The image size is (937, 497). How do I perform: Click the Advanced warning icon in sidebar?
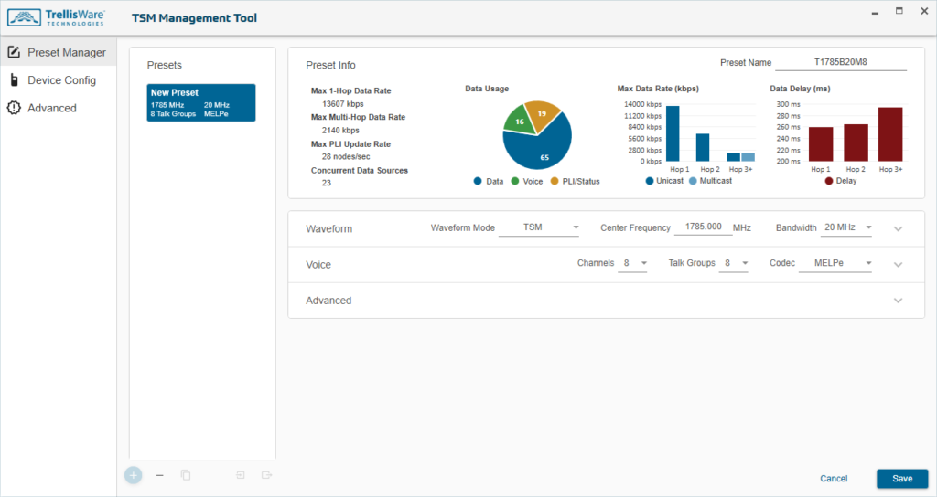pyautogui.click(x=14, y=108)
